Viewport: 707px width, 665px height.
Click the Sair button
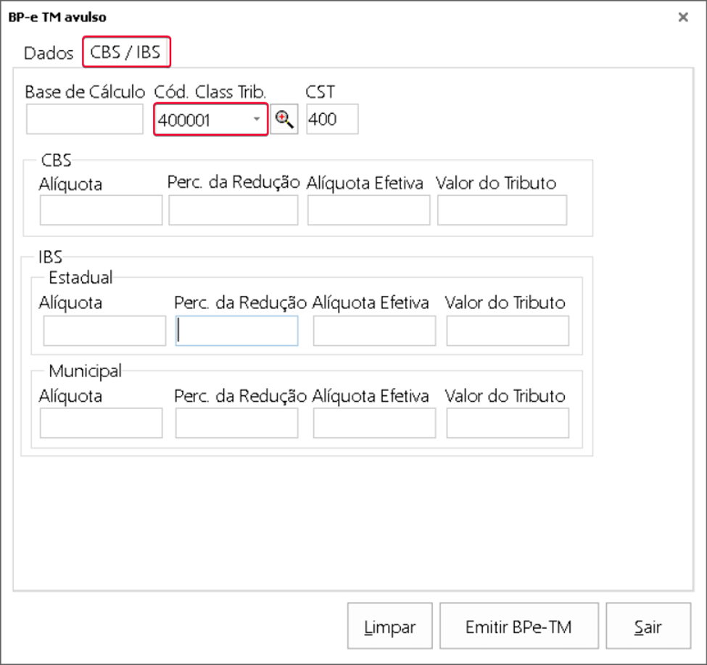(648, 627)
